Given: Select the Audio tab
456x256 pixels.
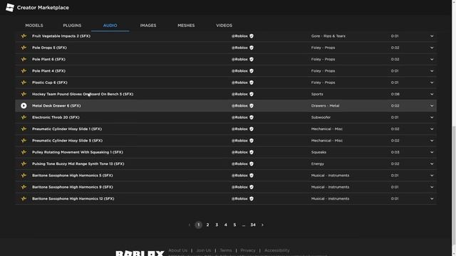Looking at the screenshot, I should click(110, 26).
